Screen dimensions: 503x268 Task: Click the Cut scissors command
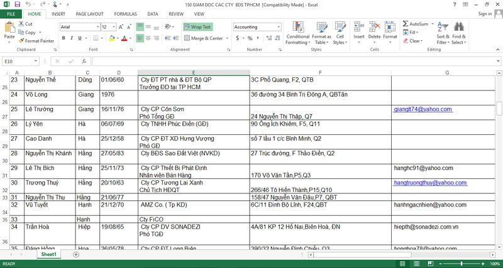click(25, 24)
